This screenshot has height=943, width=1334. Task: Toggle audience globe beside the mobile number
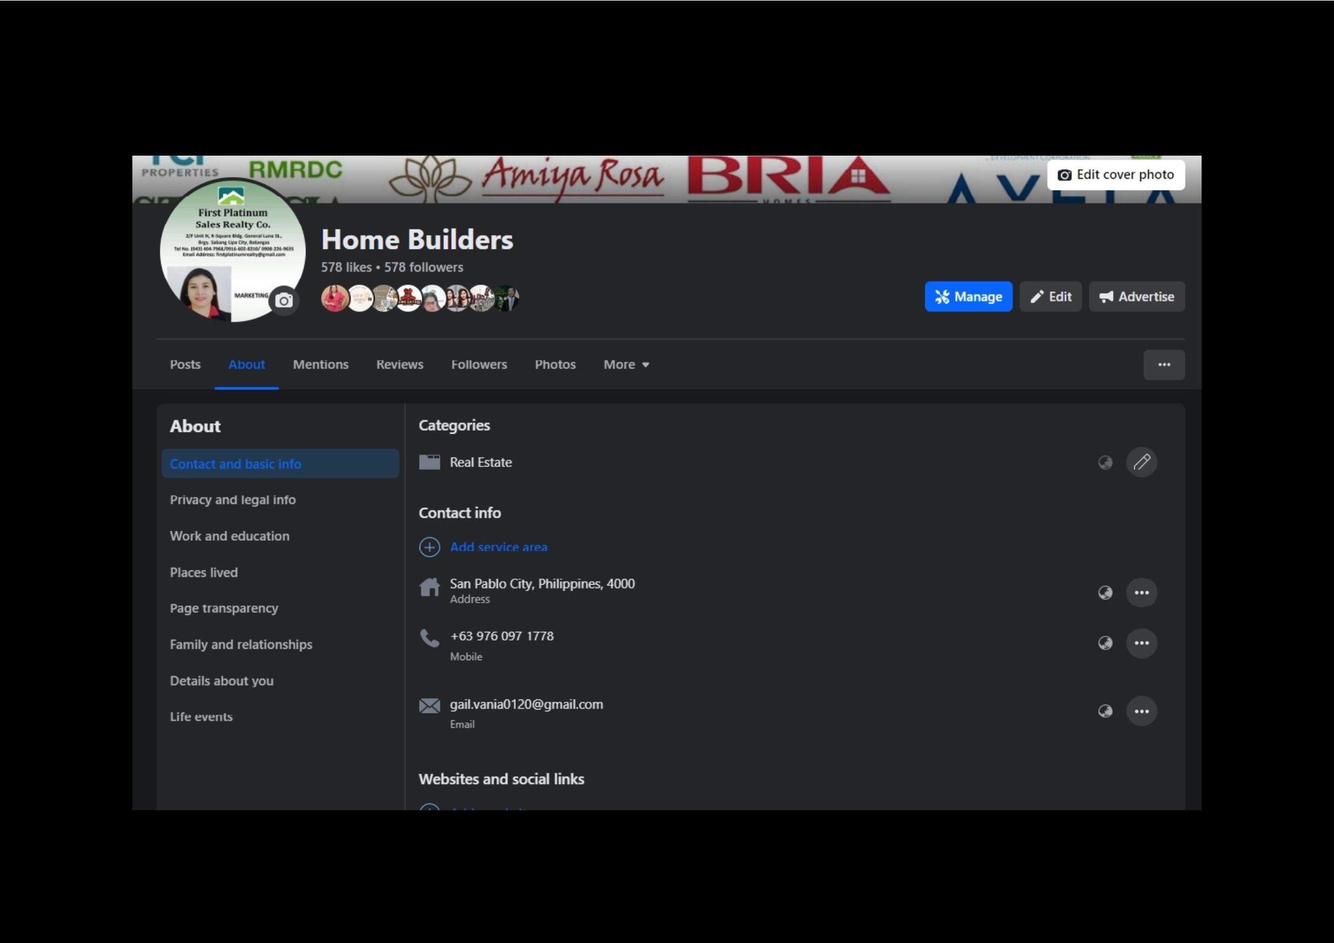pyautogui.click(x=1105, y=643)
